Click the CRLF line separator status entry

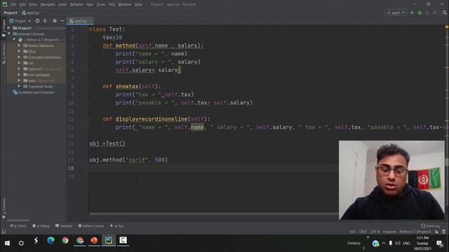pyautogui.click(x=363, y=232)
